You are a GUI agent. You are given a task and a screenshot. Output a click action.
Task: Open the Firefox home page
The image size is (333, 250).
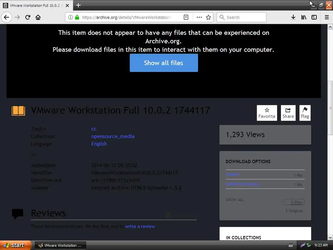point(38,17)
